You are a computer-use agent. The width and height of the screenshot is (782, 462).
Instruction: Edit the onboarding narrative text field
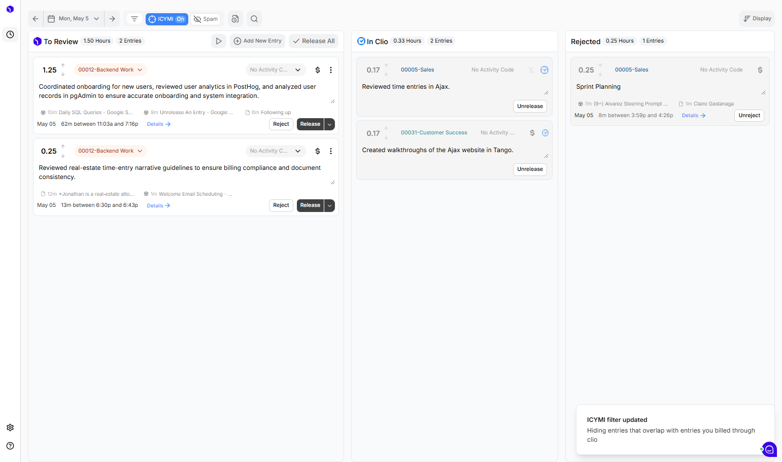(x=186, y=92)
